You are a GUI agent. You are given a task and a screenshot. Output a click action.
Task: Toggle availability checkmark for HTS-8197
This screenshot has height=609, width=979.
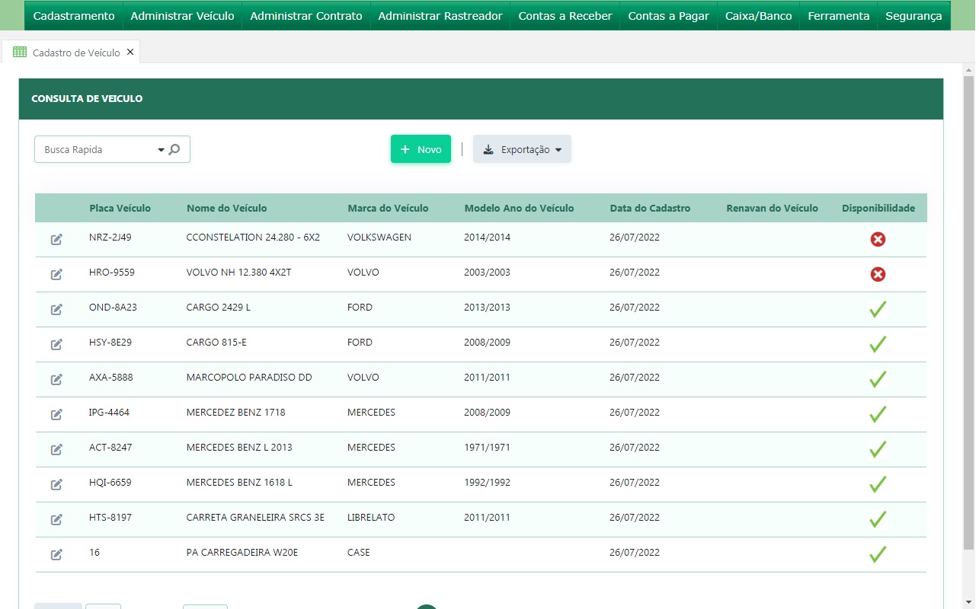click(878, 519)
